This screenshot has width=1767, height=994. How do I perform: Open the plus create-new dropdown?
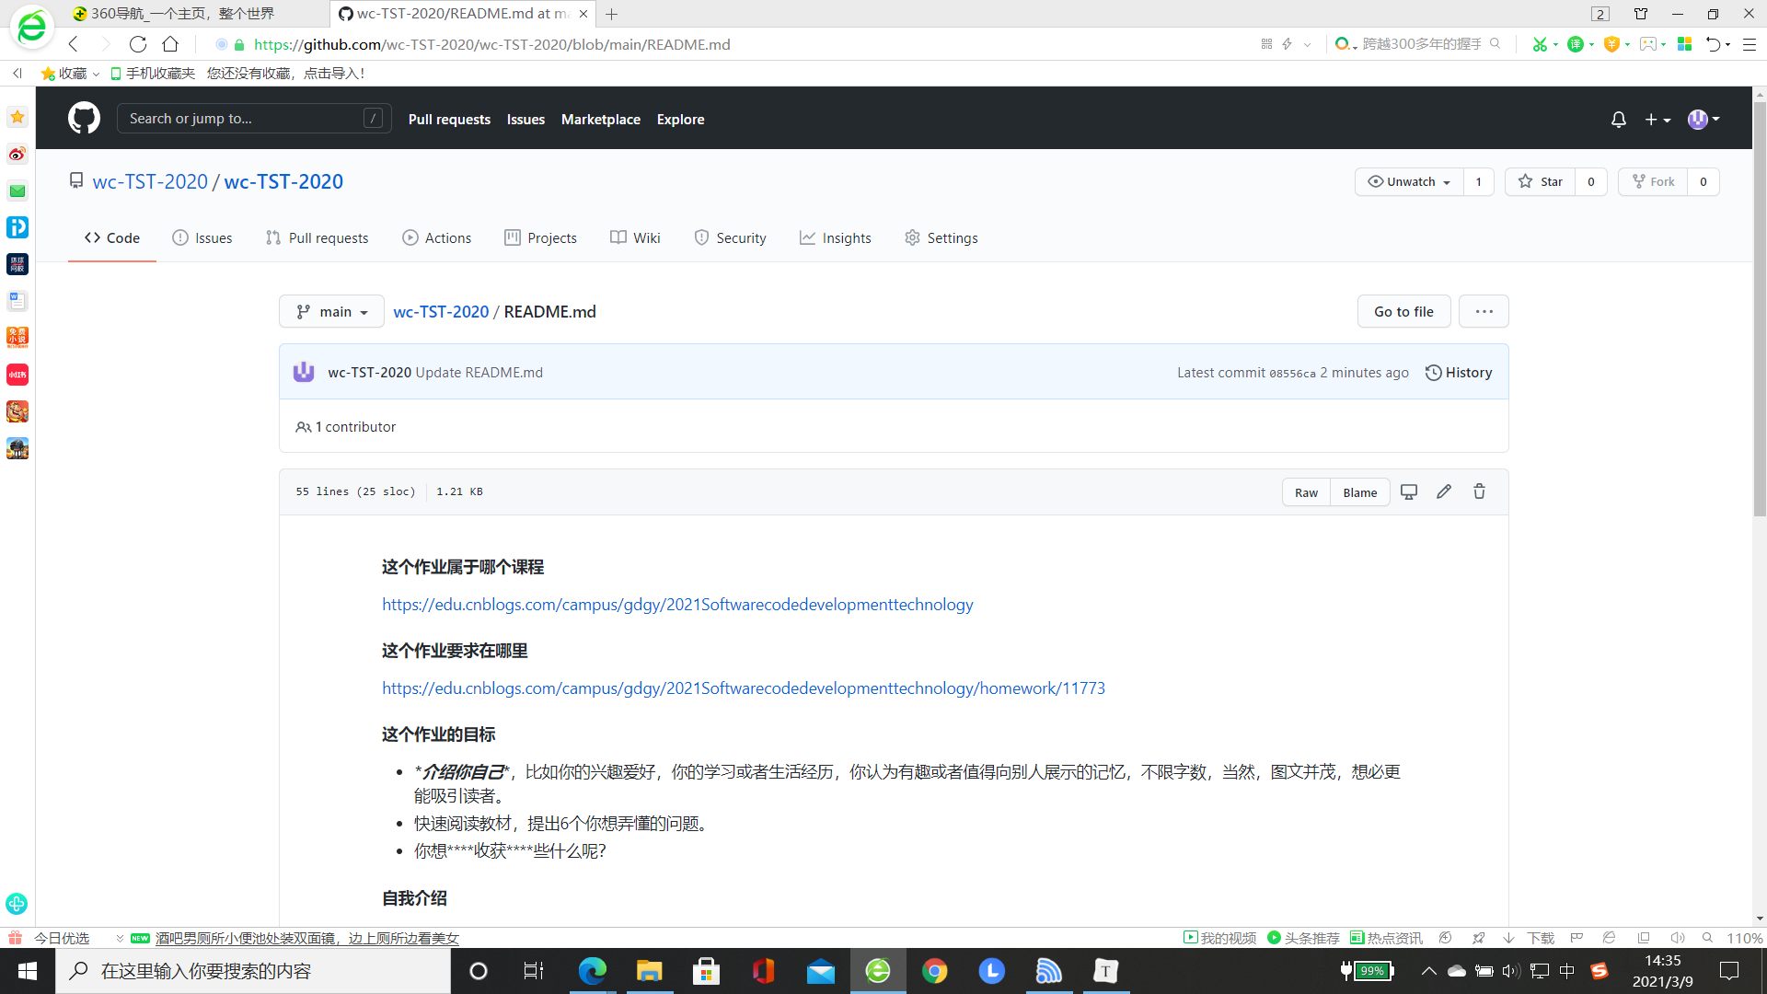click(x=1657, y=120)
